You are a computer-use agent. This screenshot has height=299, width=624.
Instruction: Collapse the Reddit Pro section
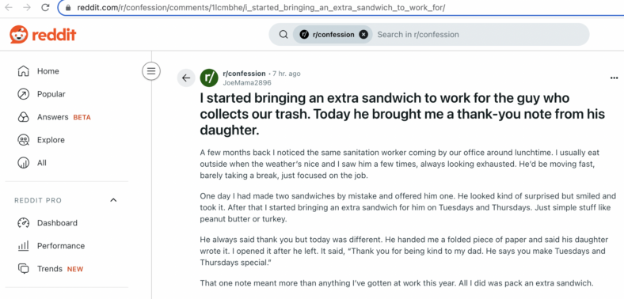[x=113, y=200]
